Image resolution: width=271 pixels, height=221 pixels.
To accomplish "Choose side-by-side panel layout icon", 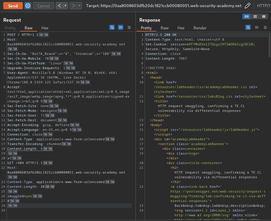I will tap(246, 17).
